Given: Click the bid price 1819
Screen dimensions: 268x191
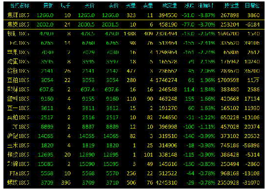Looking at the screenshot, I should pyautogui.click(x=88, y=145).
